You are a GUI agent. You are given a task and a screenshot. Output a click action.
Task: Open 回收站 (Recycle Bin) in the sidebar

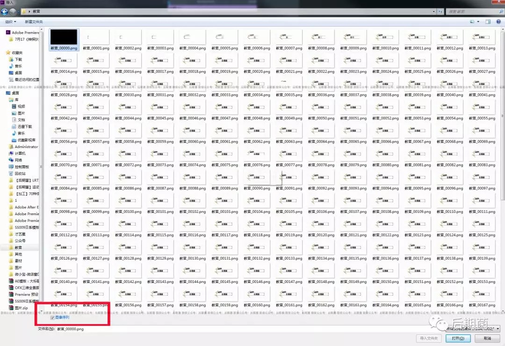click(x=20, y=173)
